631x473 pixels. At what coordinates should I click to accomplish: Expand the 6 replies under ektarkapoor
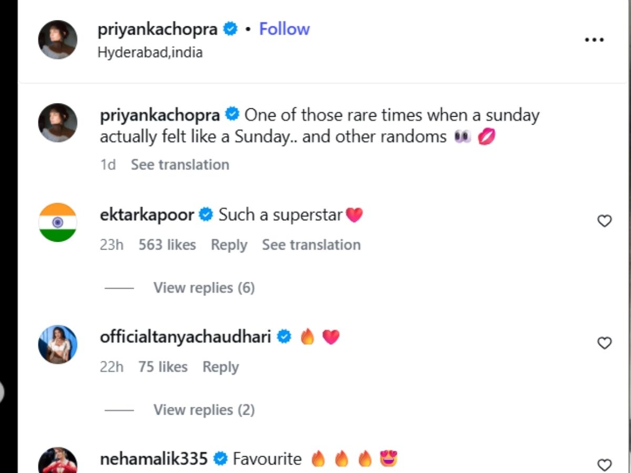pyautogui.click(x=204, y=288)
